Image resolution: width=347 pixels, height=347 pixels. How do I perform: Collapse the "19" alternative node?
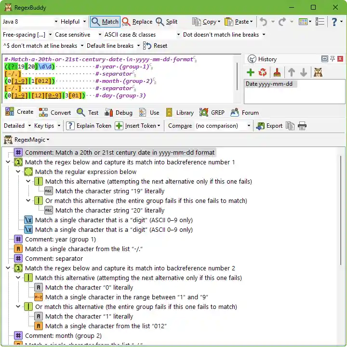pos(28,181)
